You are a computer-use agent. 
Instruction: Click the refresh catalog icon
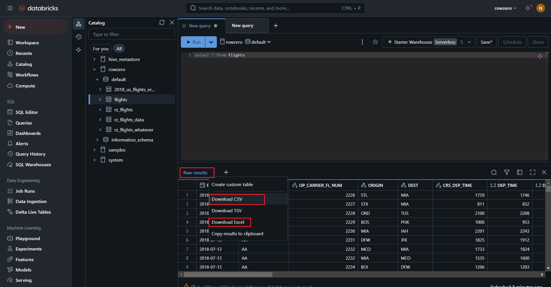162,22
